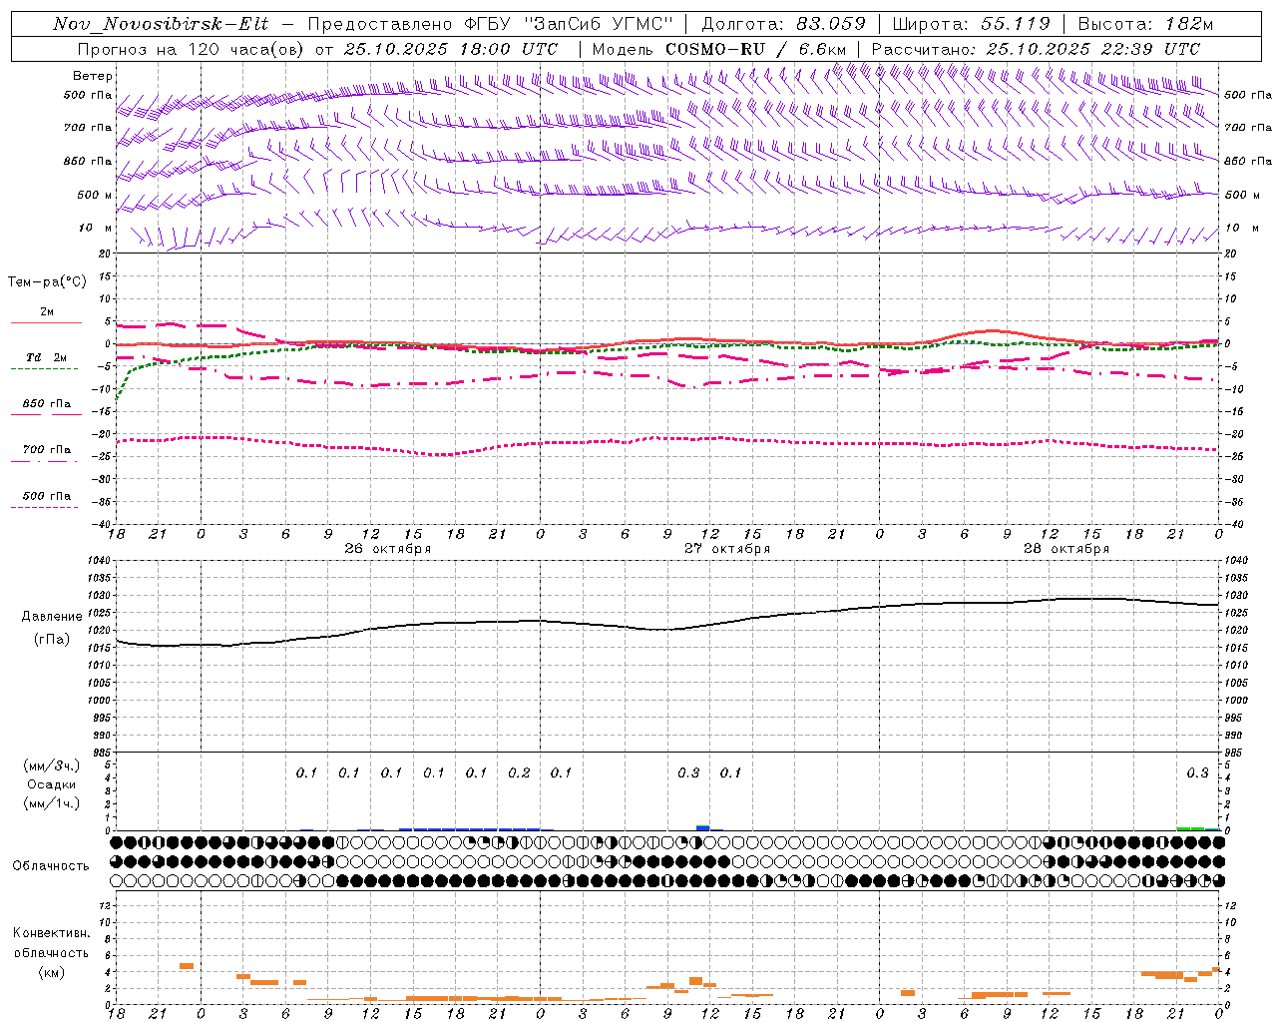Click the Конвективн. label

click(x=52, y=933)
